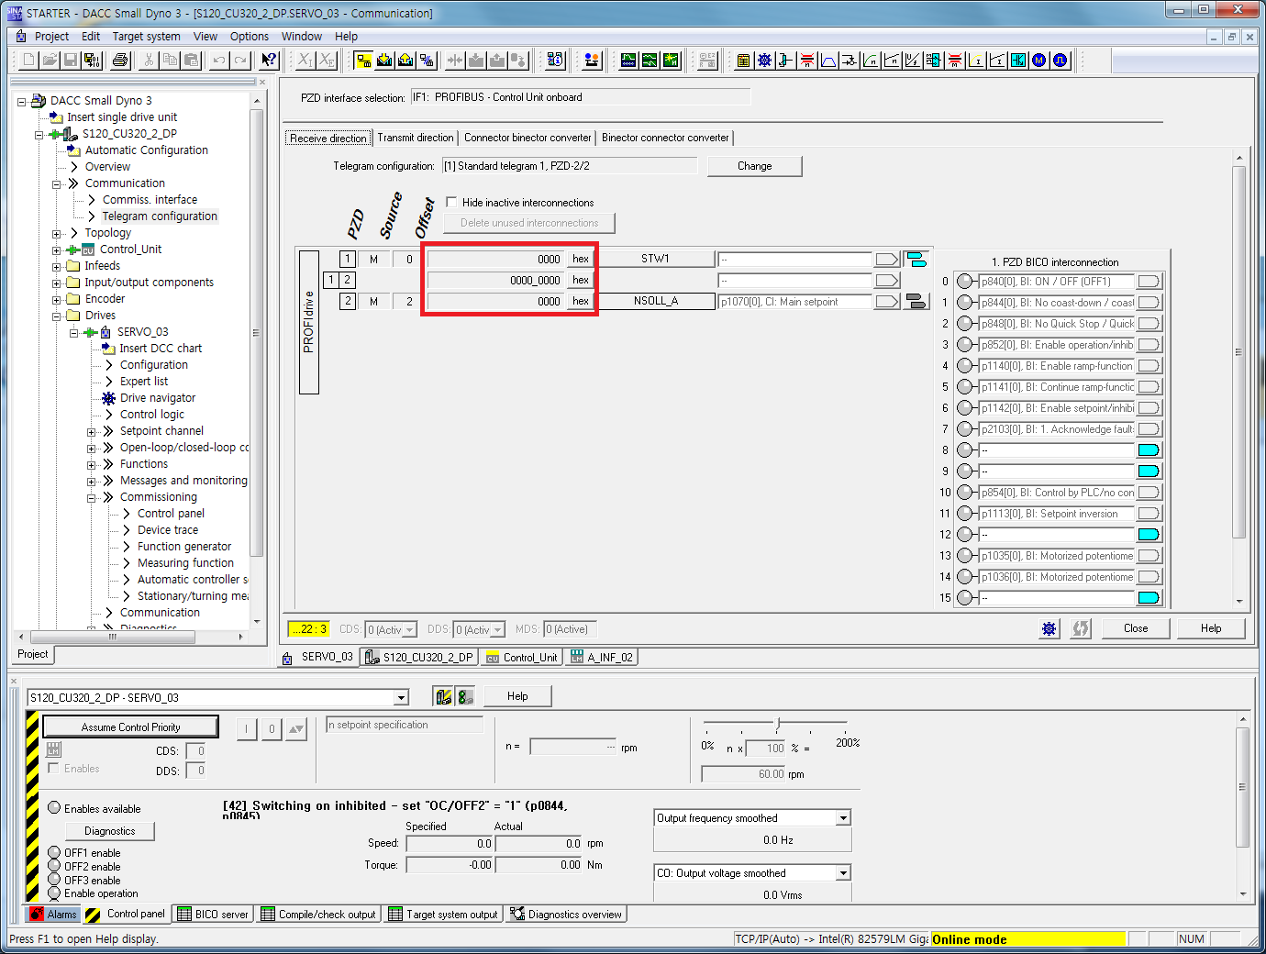
Task: Switch to the A_INF_02 window tab
Action: tap(602, 658)
